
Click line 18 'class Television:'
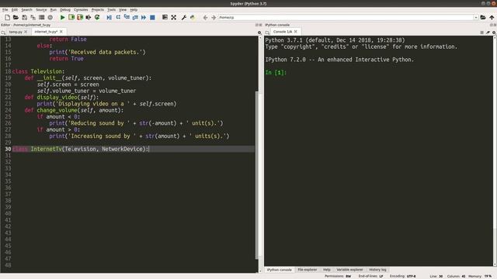click(38, 71)
